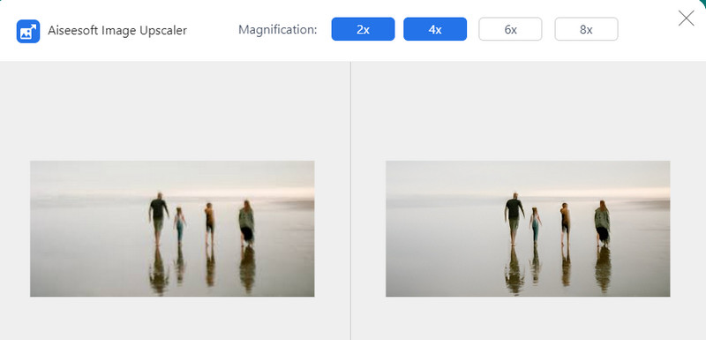Click the Aiseesoft Image Upscaler title text

(x=117, y=31)
